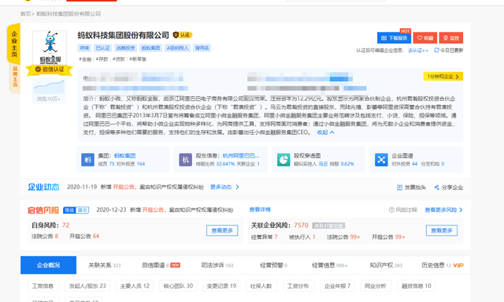Click the 分享企业 share icon
Screen dimensions: 504x302
[436, 188]
